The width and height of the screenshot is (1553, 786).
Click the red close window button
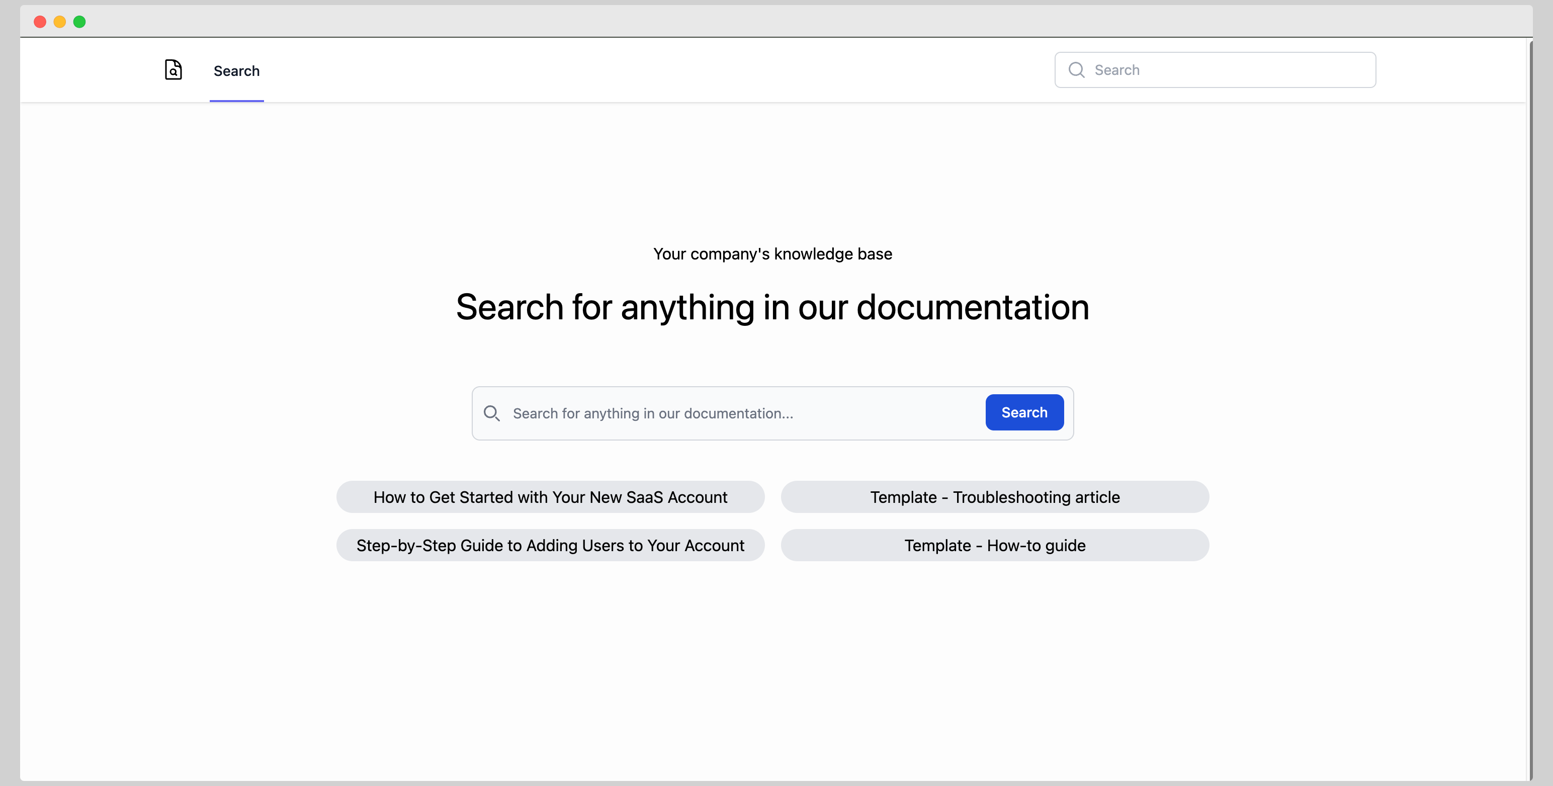(40, 22)
